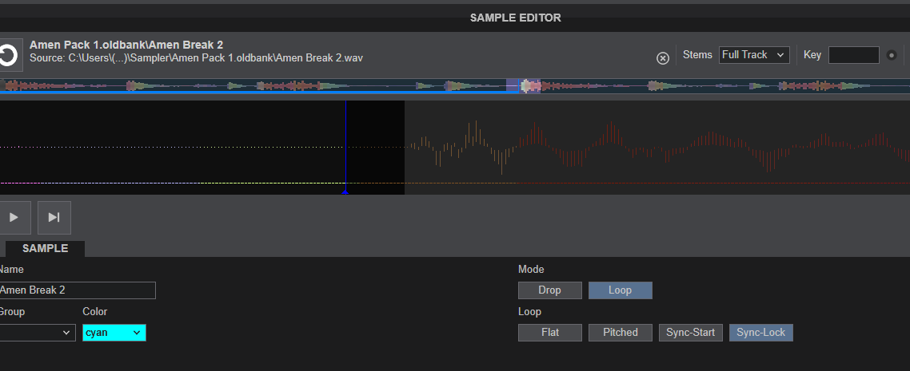Set Mode to Drop
This screenshot has width=910, height=371.
click(549, 290)
